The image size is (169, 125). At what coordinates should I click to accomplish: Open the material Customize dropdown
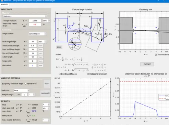(x=25, y=16)
